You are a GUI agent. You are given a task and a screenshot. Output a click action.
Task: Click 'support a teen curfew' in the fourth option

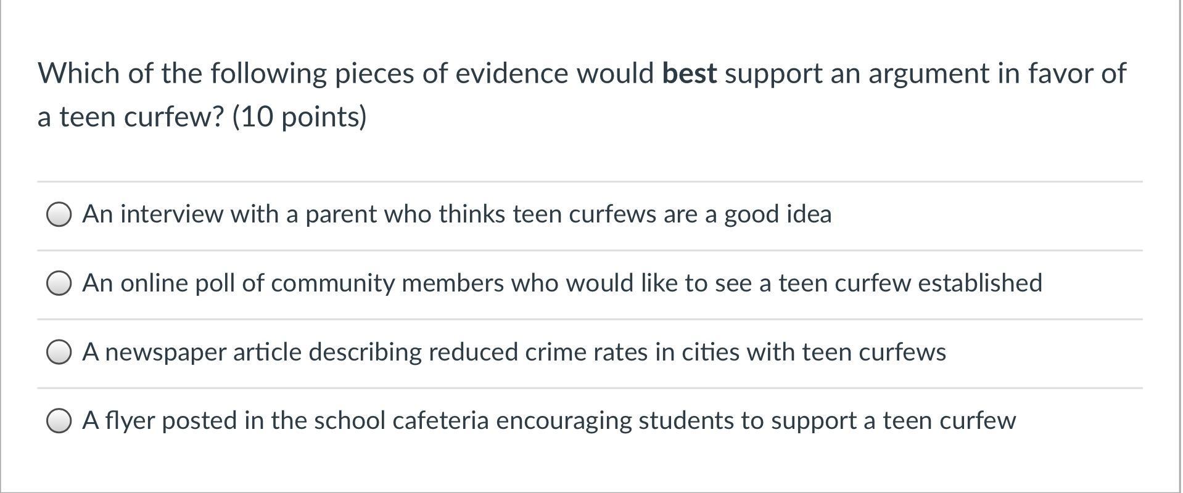[893, 421]
